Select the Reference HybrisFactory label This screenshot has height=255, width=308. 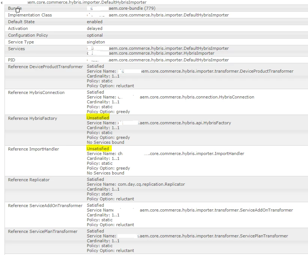pyautogui.click(x=32, y=118)
